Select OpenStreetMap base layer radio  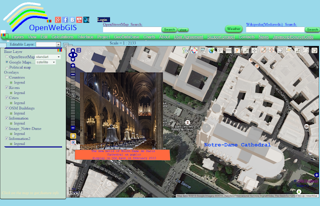pyautogui.click(x=6, y=56)
